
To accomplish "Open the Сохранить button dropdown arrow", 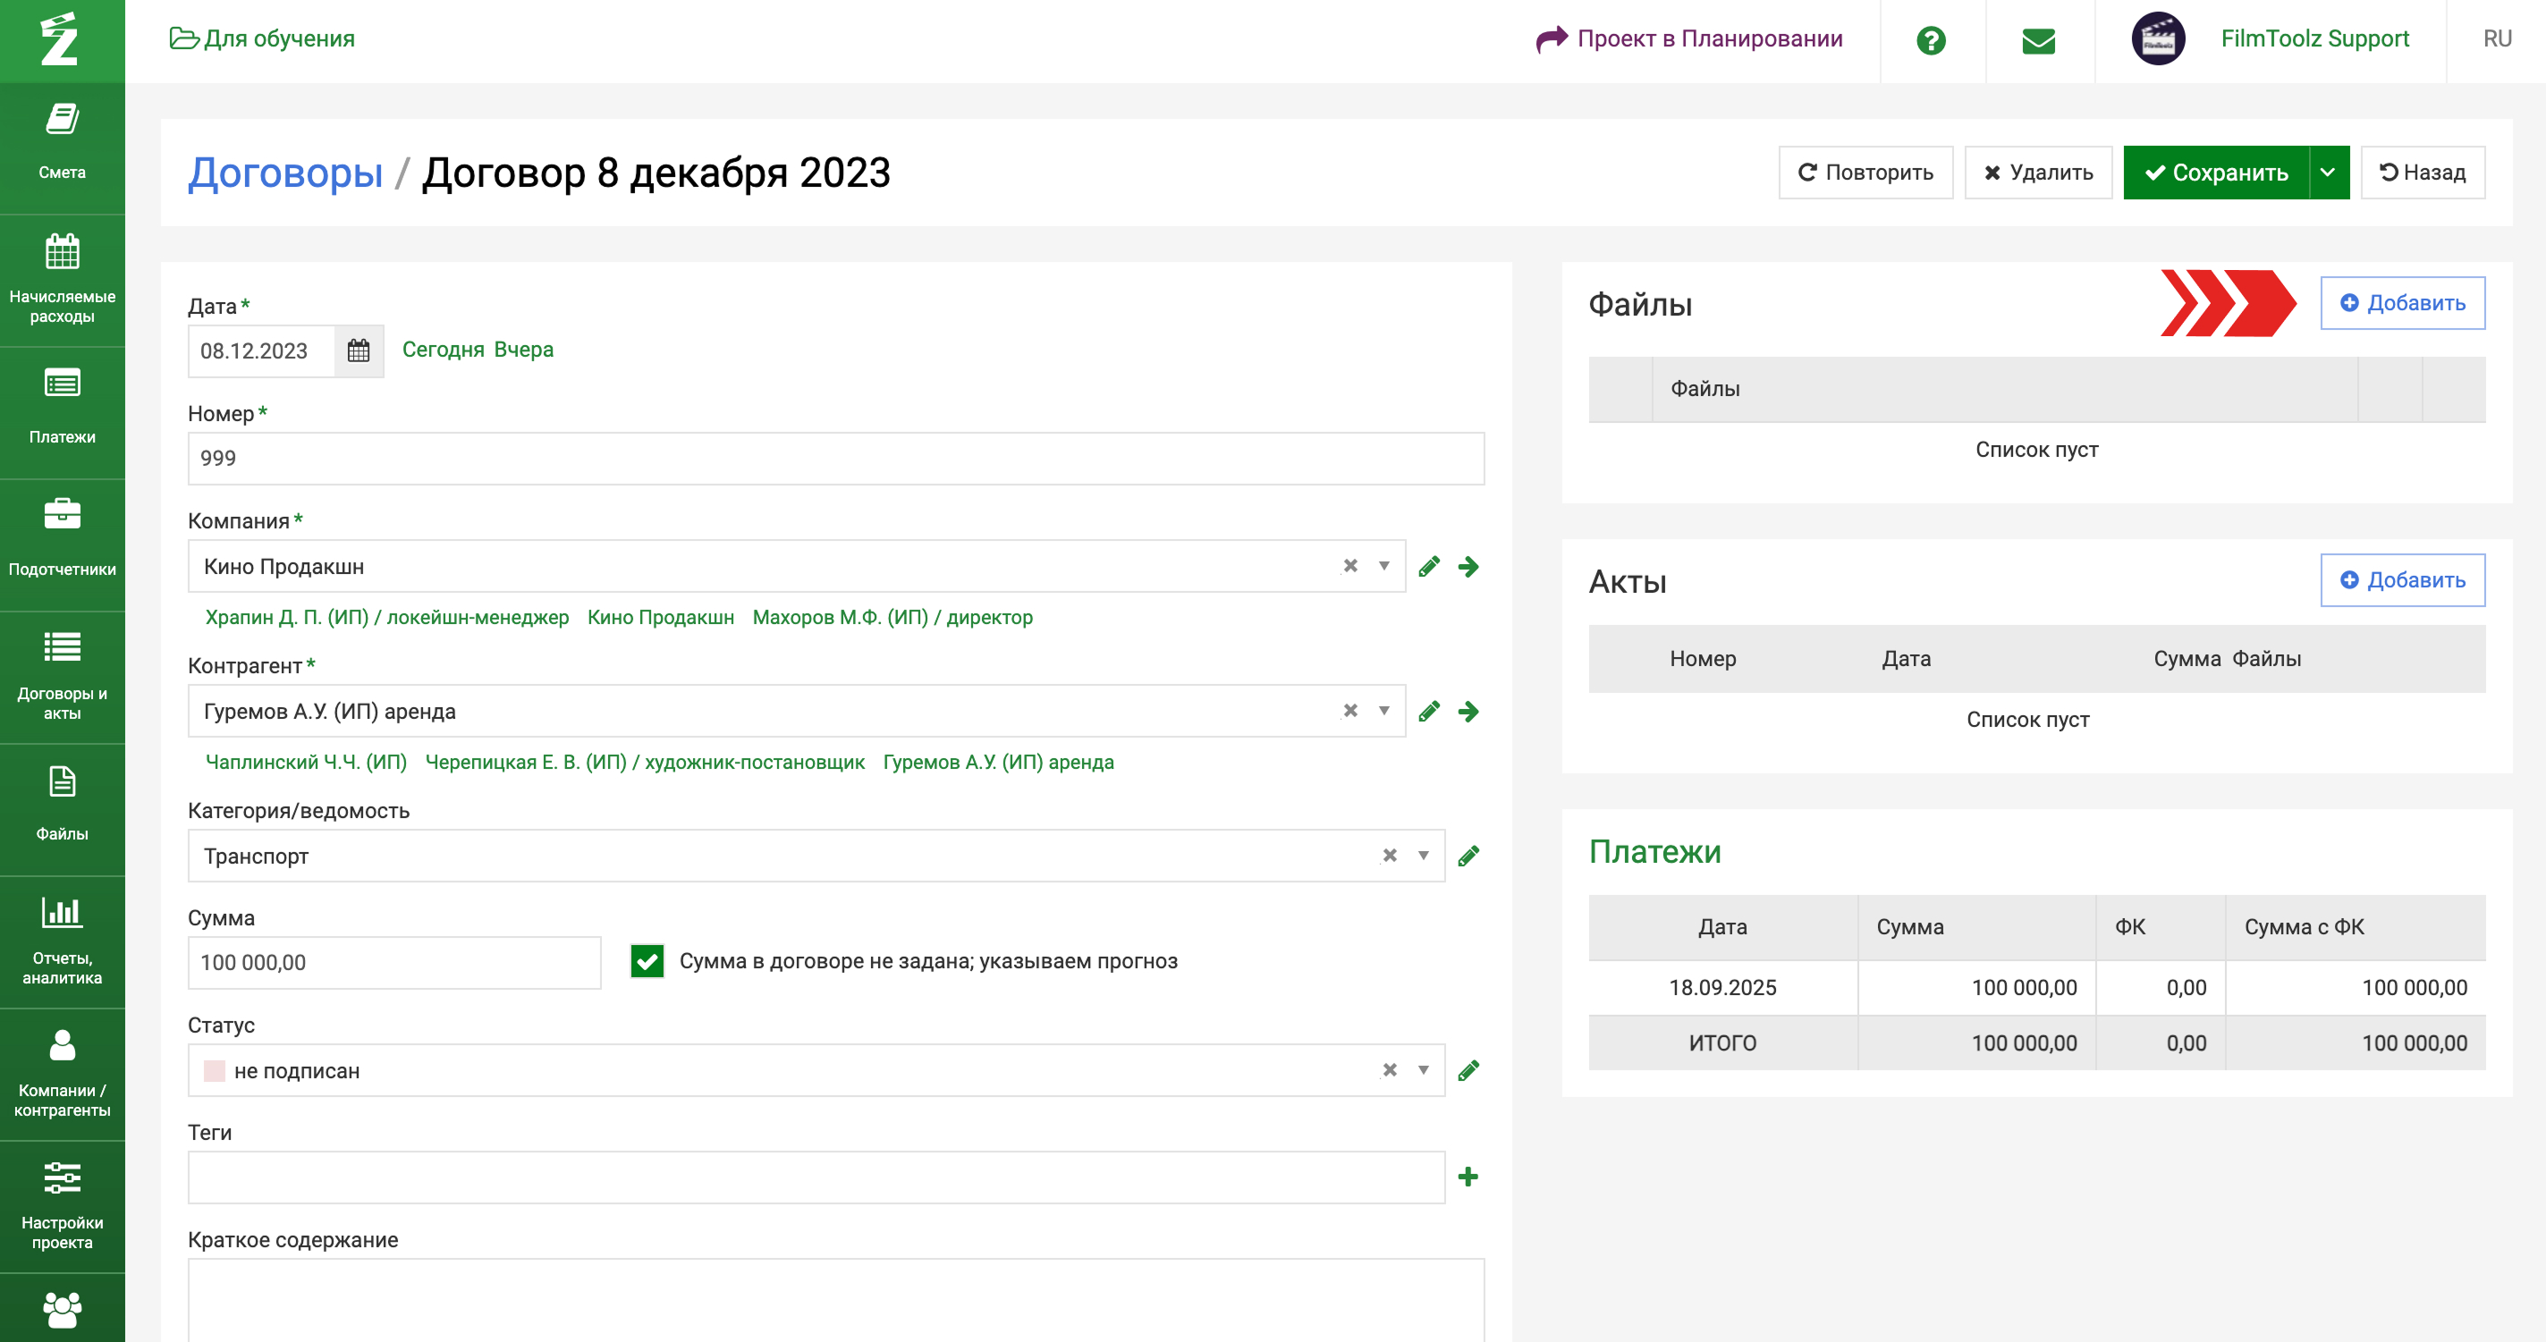I will pyautogui.click(x=2328, y=173).
